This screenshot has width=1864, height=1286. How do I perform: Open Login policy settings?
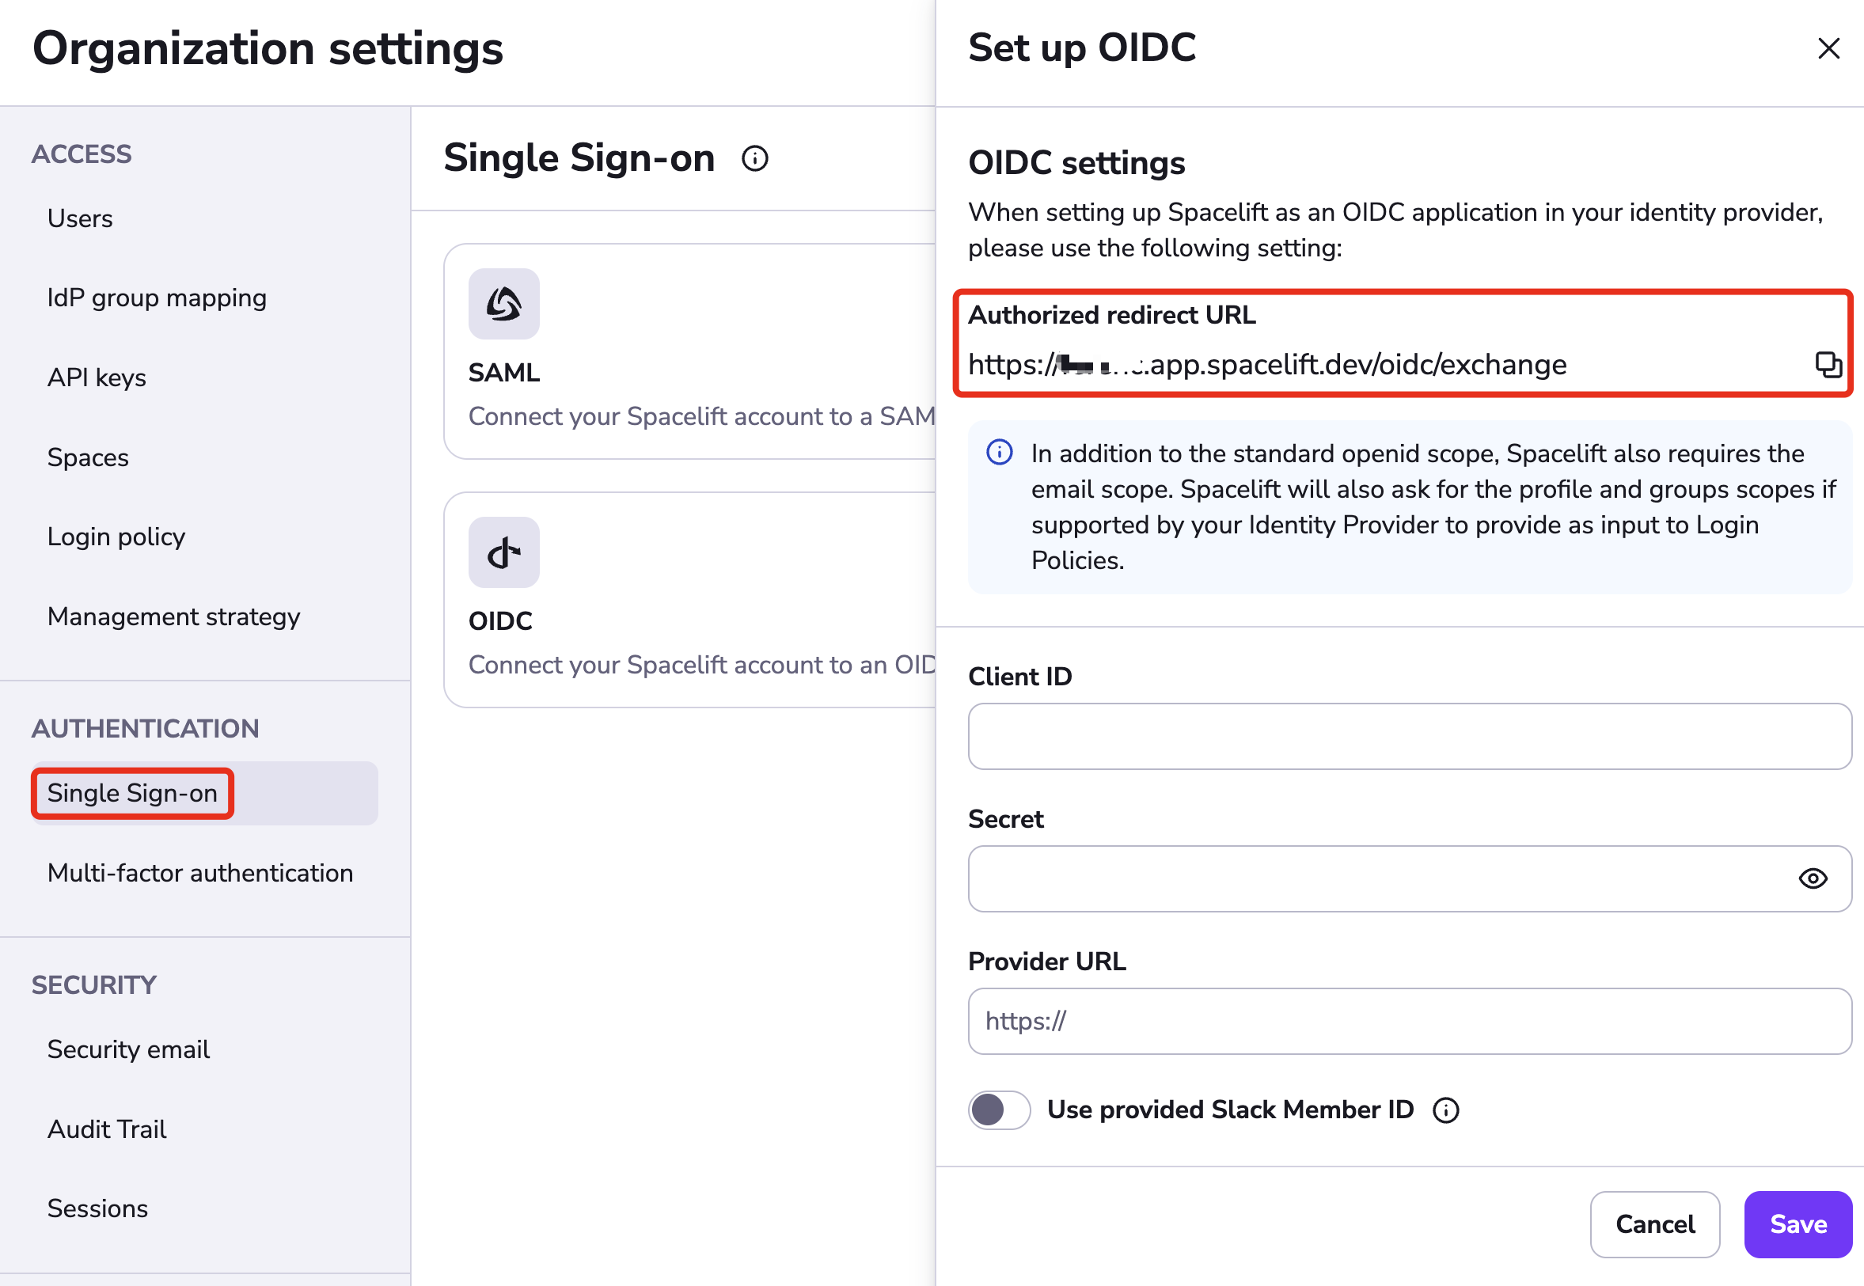coord(116,537)
